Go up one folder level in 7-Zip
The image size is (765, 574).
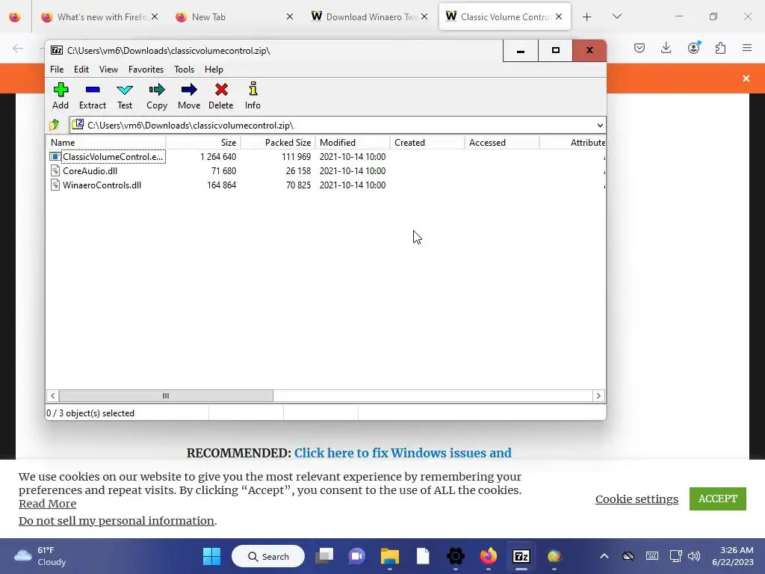pyautogui.click(x=55, y=125)
